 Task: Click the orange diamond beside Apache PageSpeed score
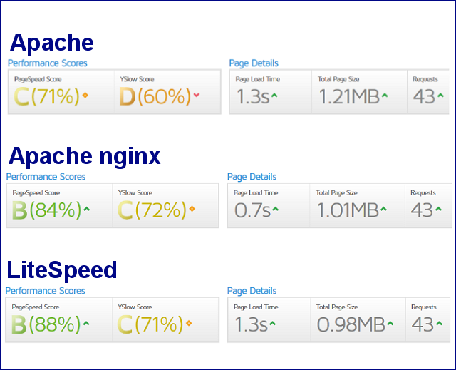point(85,95)
